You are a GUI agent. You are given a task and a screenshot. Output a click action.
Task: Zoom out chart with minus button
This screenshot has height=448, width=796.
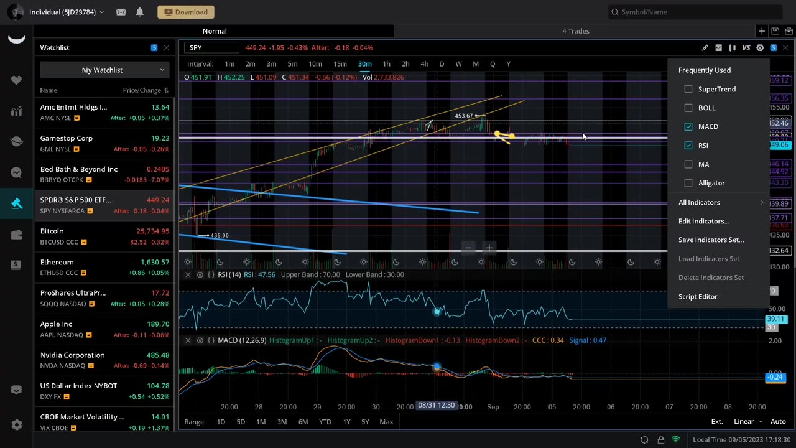point(468,248)
